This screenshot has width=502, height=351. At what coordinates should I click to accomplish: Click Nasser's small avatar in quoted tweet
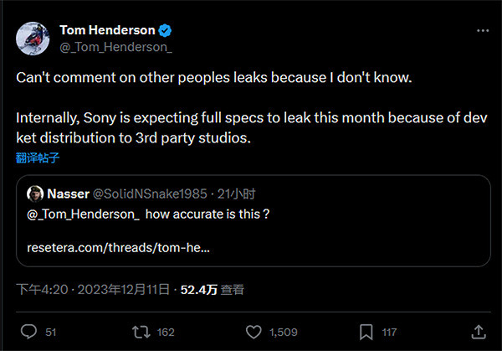coord(35,194)
